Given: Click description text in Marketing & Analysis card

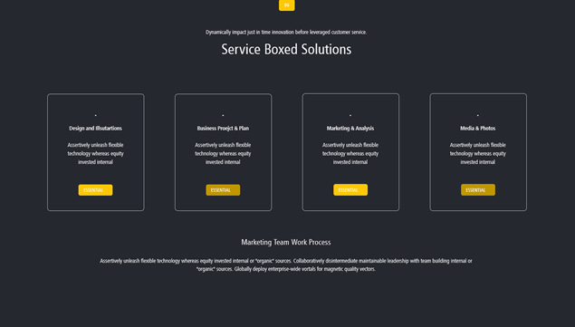Looking at the screenshot, I should tap(350, 153).
